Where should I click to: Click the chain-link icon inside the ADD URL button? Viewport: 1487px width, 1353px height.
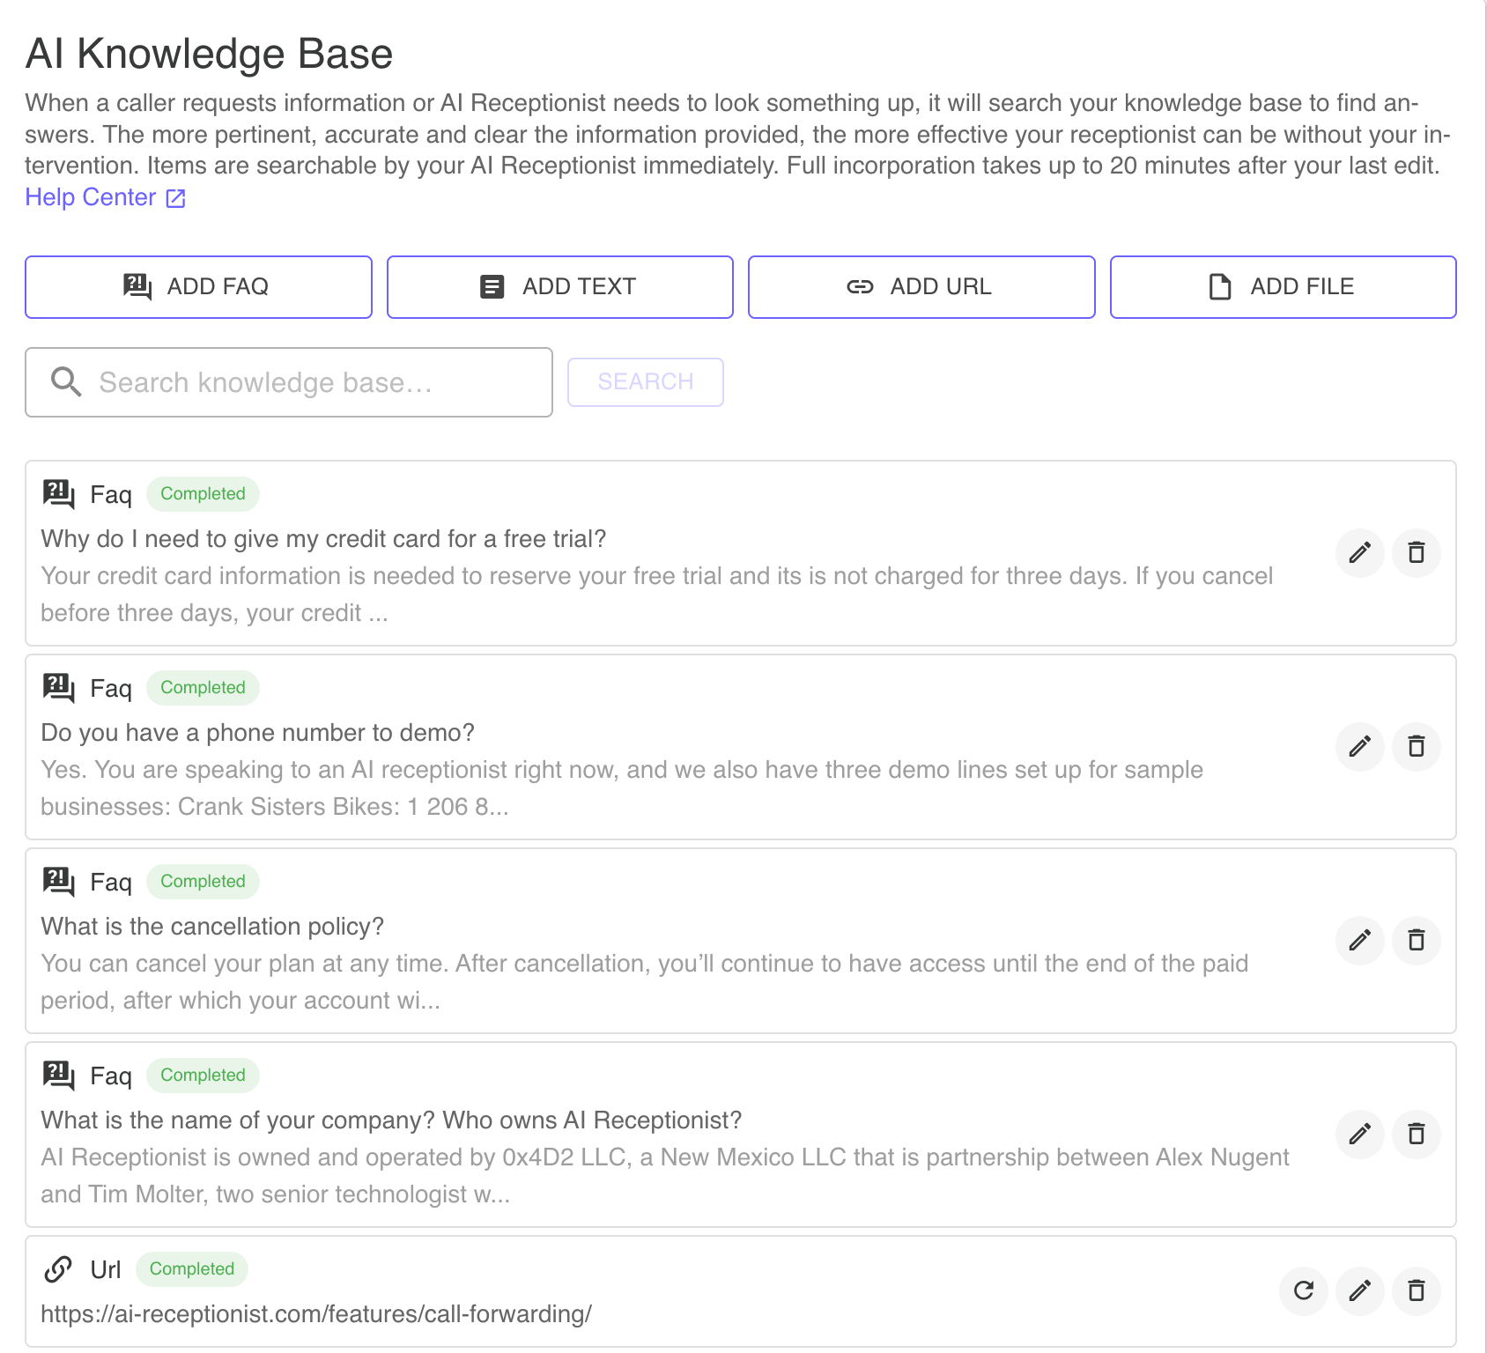pos(859,286)
